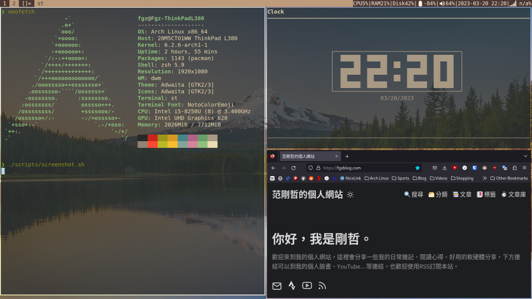
Task: Open tracking protection shield in address bar
Action: point(310,168)
